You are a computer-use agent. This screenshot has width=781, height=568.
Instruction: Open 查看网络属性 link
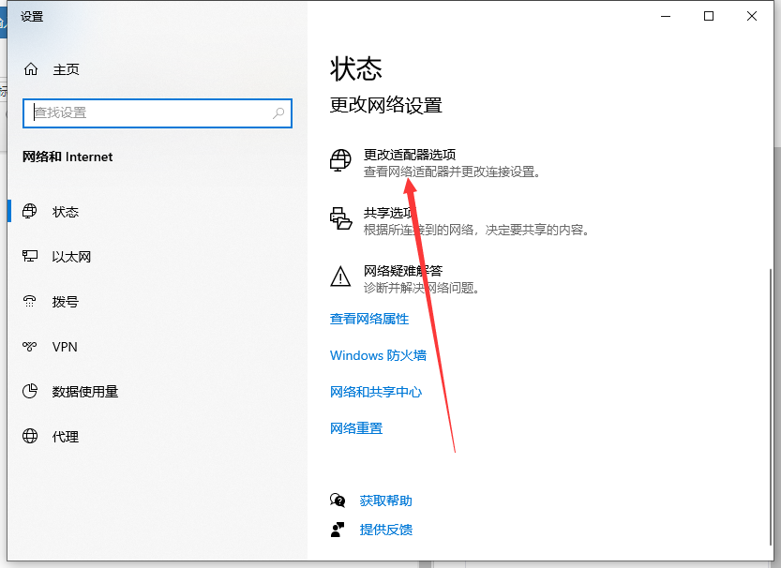click(369, 319)
